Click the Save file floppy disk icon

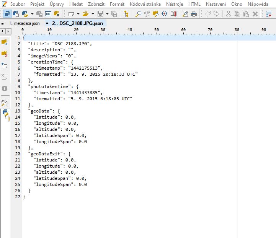coord(100,14)
